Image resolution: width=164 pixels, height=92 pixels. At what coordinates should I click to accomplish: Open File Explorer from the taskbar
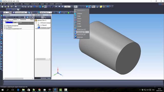pos(23,90)
